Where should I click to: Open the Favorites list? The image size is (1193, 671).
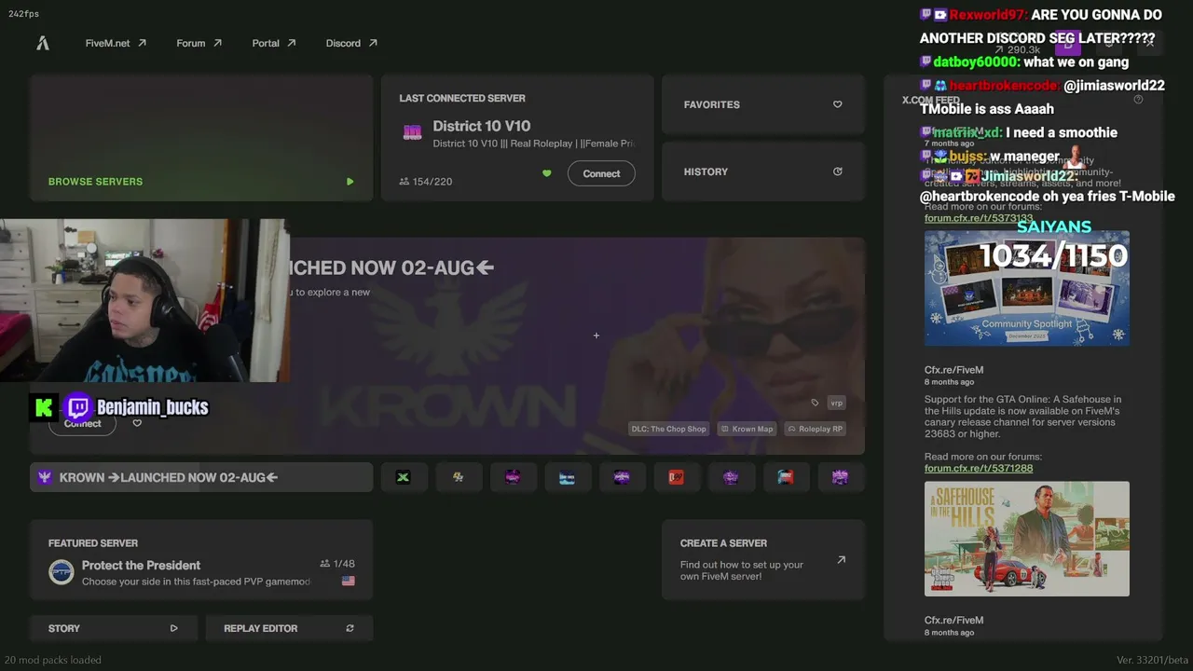[x=763, y=104]
